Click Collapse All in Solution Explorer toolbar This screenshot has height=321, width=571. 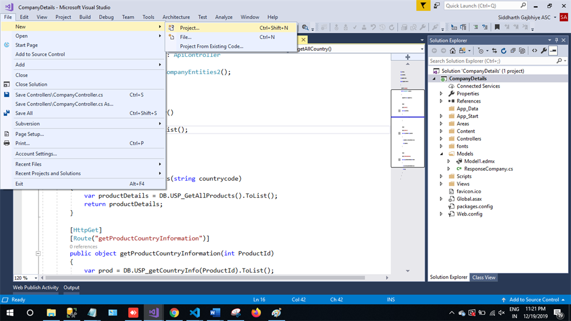(512, 51)
